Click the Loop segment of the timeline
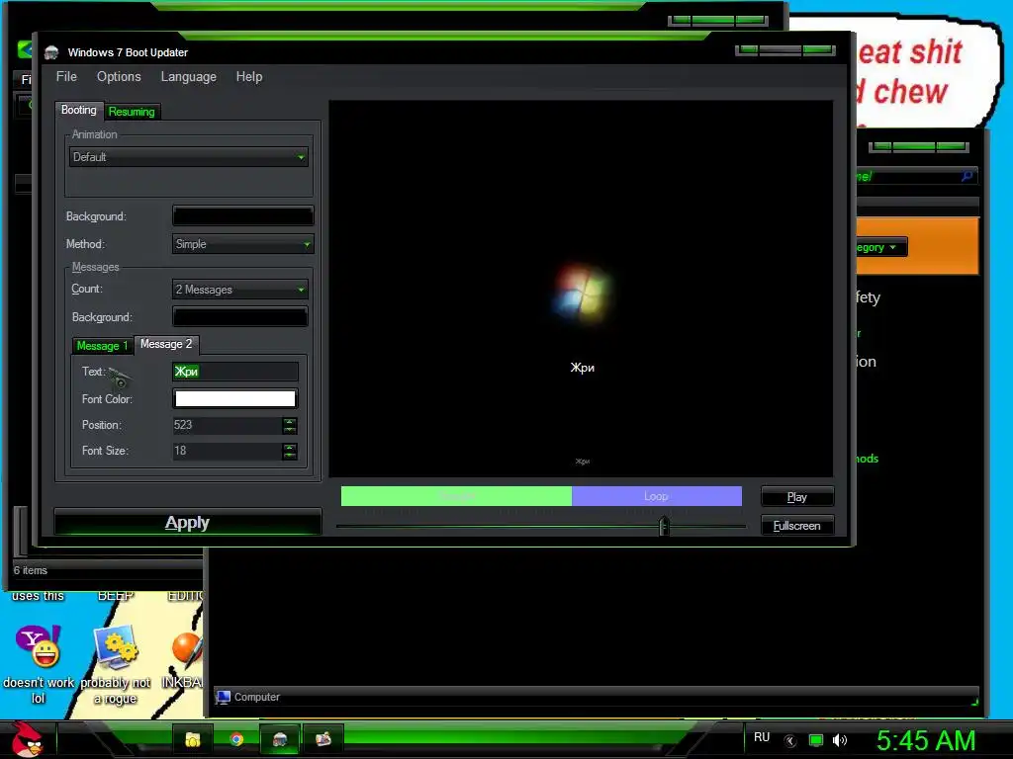 point(657,496)
